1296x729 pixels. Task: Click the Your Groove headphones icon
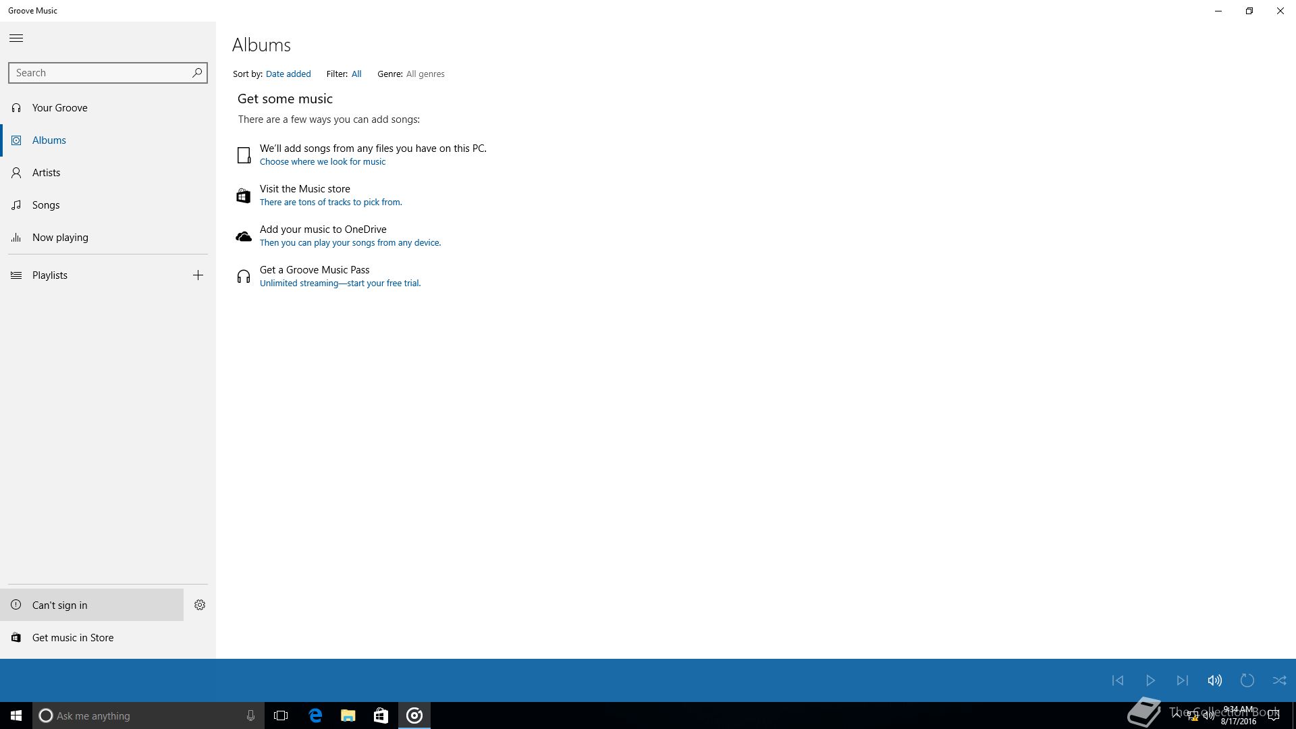16,108
